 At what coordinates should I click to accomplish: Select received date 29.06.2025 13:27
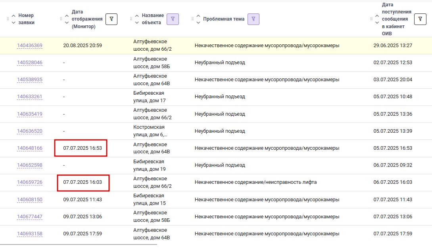coord(393,46)
